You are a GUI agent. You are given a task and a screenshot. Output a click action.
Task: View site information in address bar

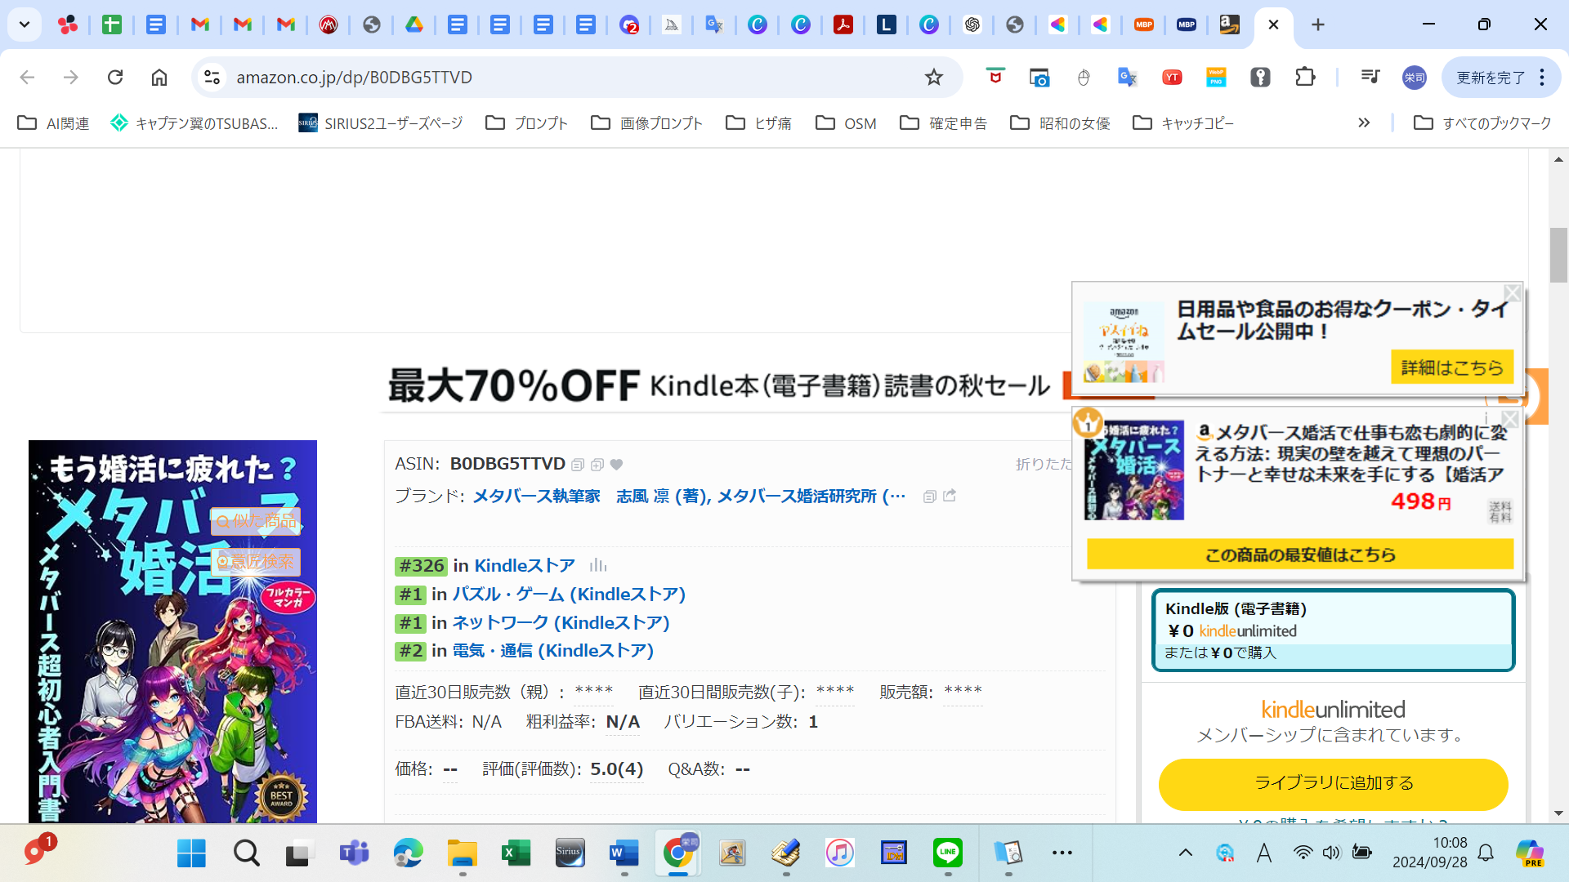coord(212,77)
